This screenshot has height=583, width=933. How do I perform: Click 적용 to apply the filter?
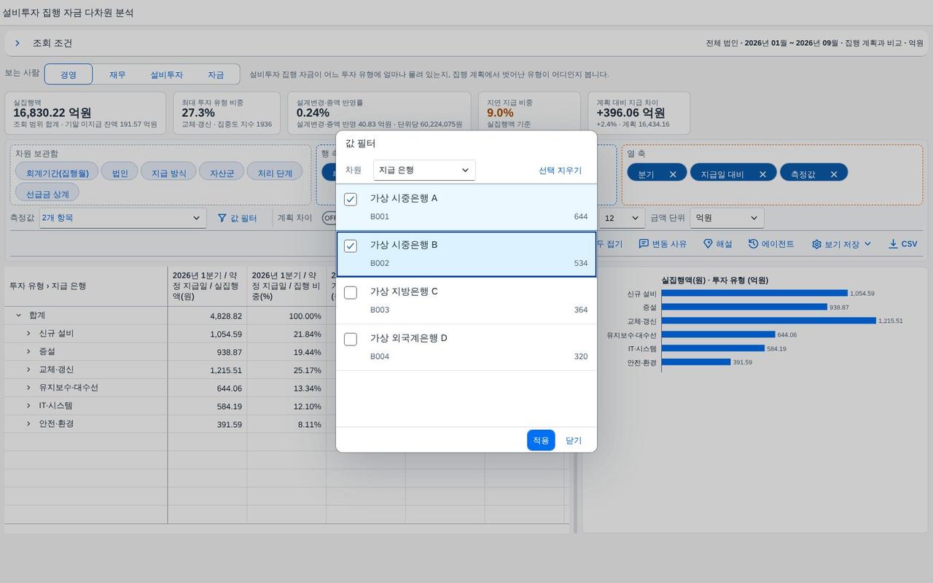[541, 440]
